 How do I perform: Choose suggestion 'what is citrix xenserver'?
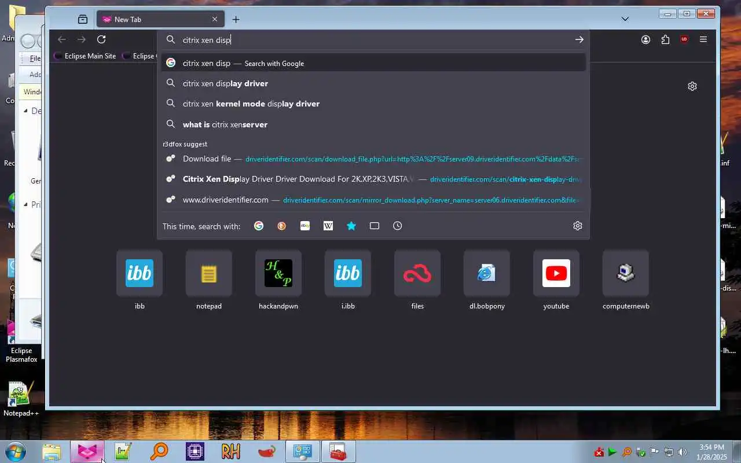(373, 124)
